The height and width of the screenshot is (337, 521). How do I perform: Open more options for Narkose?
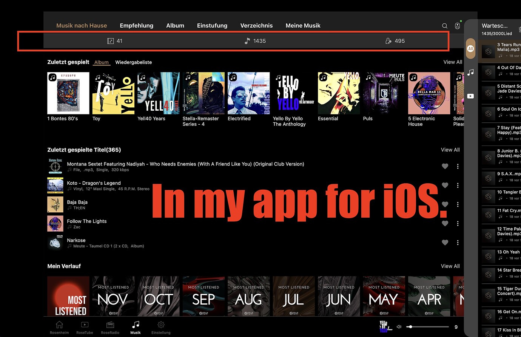pos(458,243)
